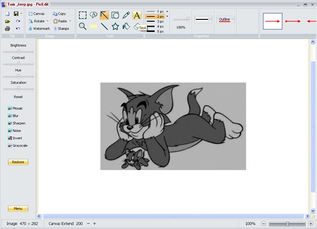
Task: Select the rectangular selection tool
Action: coord(83,15)
